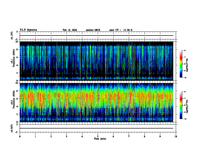The width and height of the screenshot is (198, 153).
Task: Click the "7" minute tick on time axis
Action: pyautogui.click(x=129, y=136)
